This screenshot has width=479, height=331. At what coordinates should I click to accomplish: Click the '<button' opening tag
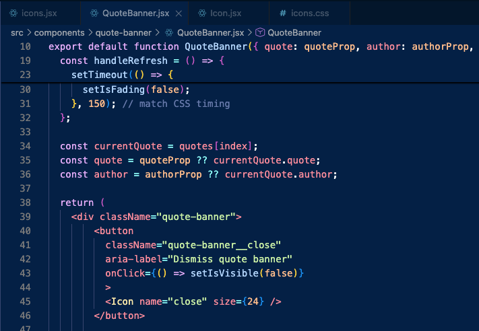[x=114, y=231]
